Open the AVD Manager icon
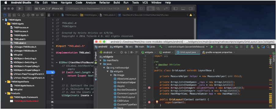The width and height of the screenshot is (277, 110). [252, 47]
